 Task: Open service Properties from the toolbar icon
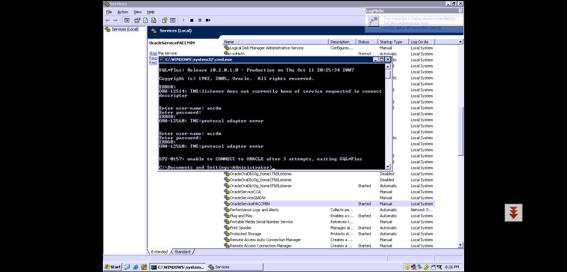137,20
